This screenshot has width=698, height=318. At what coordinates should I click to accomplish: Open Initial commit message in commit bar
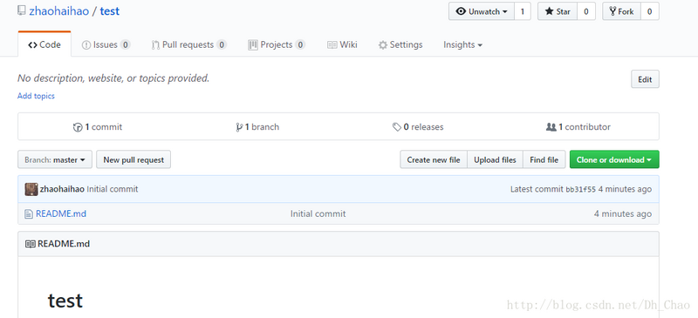pos(113,189)
